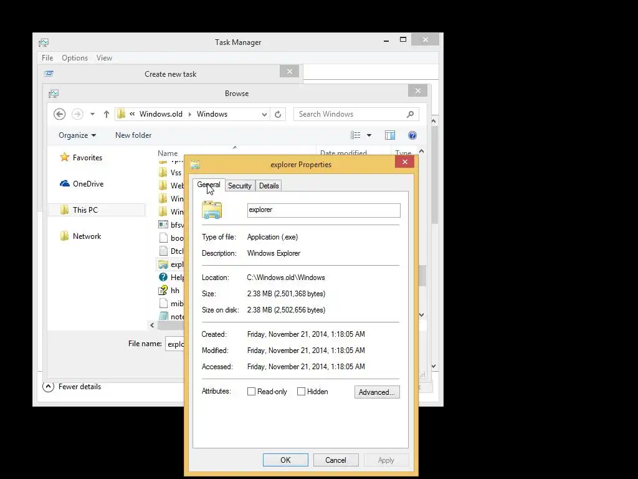Open the Options menu in Task Manager

[75, 58]
